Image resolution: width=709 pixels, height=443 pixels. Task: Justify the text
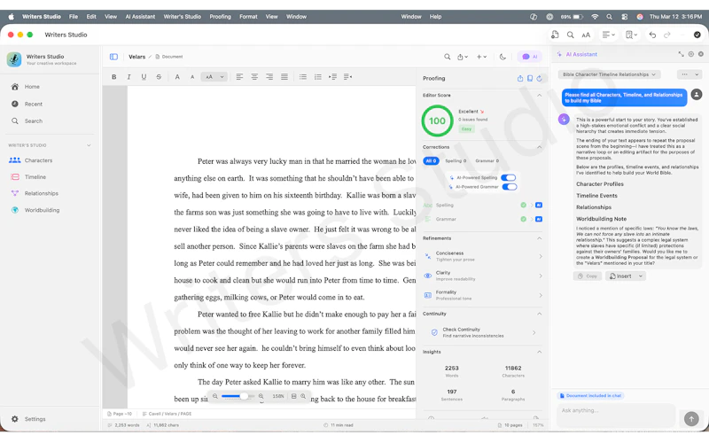[284, 77]
